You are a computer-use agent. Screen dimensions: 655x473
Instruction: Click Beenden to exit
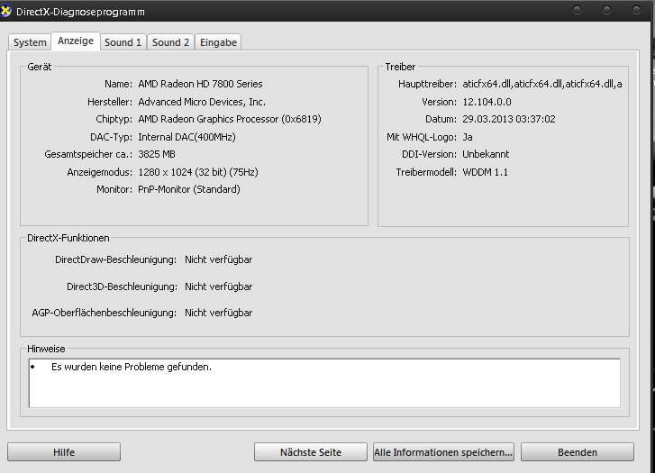point(578,452)
